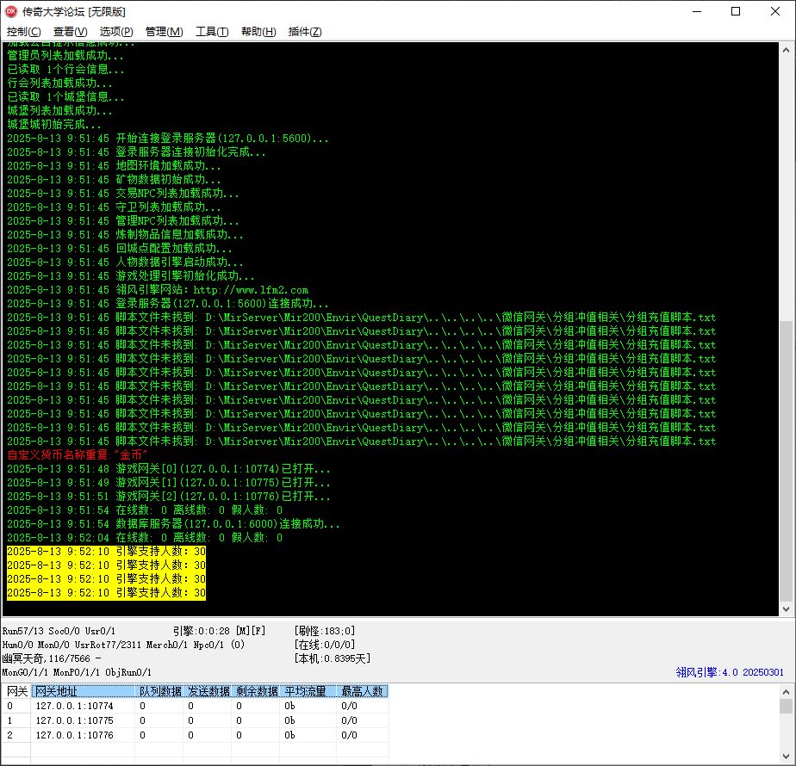The image size is (796, 766).
Task: Close the 传奇大学论坛 window
Action: [775, 12]
